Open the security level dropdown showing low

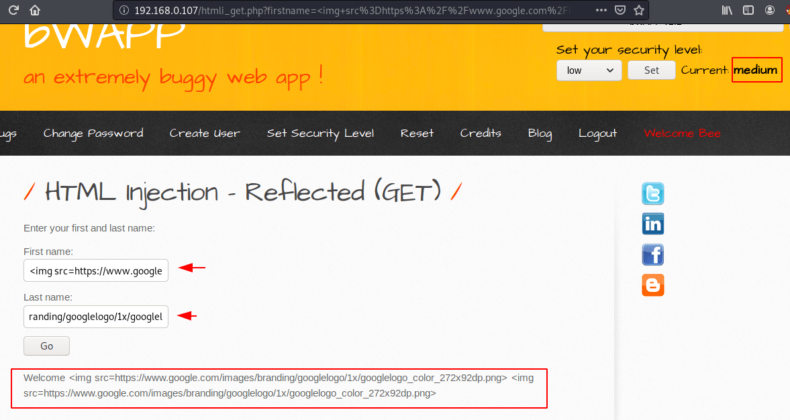point(589,70)
